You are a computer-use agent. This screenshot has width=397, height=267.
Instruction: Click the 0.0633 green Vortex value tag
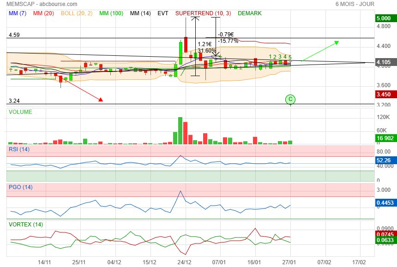385,240
